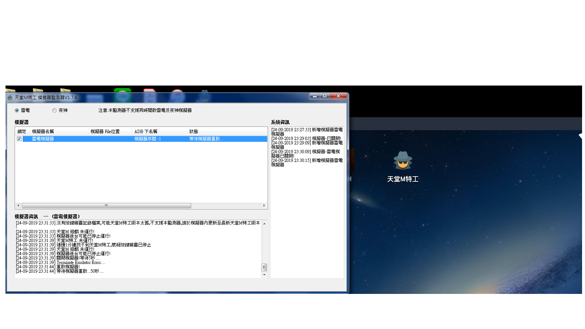Select the 雷電 emulator radio button
This screenshot has height=329, width=585.
[x=16, y=110]
